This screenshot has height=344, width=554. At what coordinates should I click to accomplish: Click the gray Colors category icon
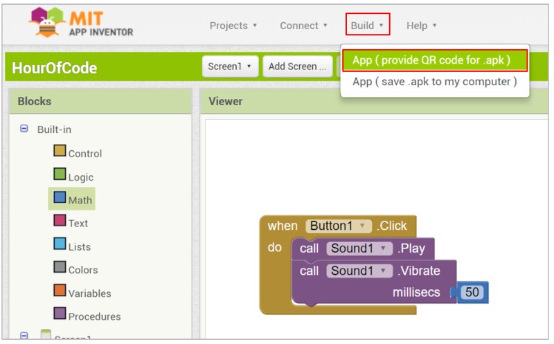point(60,266)
